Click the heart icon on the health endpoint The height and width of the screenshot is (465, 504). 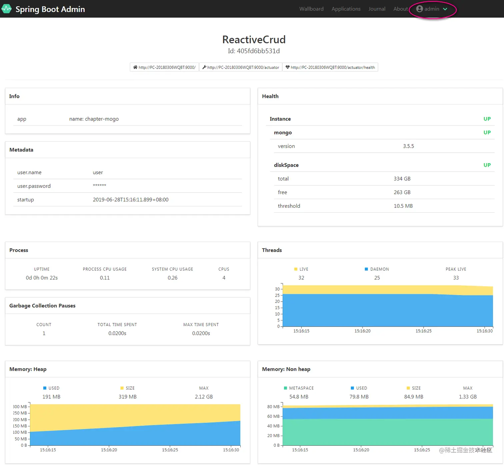[x=287, y=67]
